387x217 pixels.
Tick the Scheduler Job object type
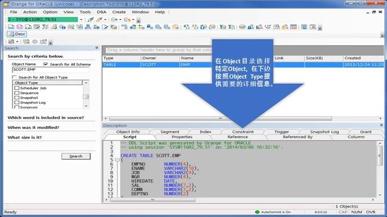(x=17, y=88)
